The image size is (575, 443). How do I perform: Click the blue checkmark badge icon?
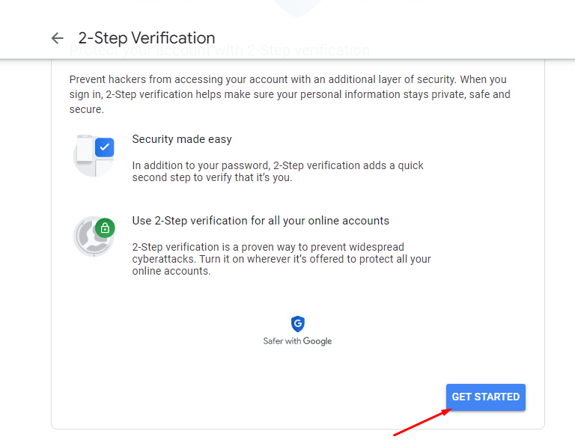[x=105, y=147]
